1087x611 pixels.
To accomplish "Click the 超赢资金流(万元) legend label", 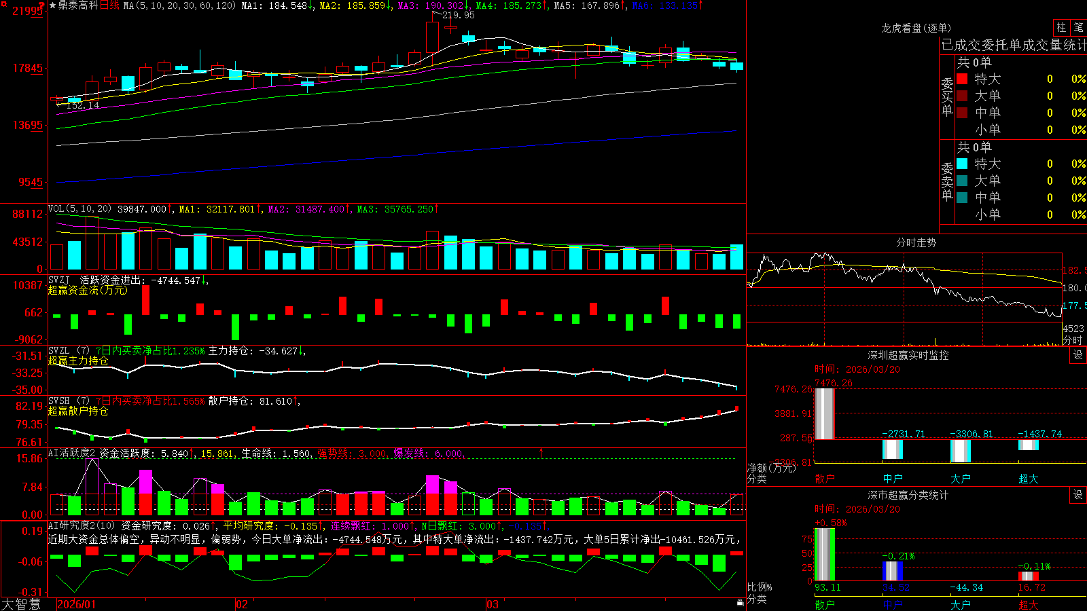I will tap(88, 290).
